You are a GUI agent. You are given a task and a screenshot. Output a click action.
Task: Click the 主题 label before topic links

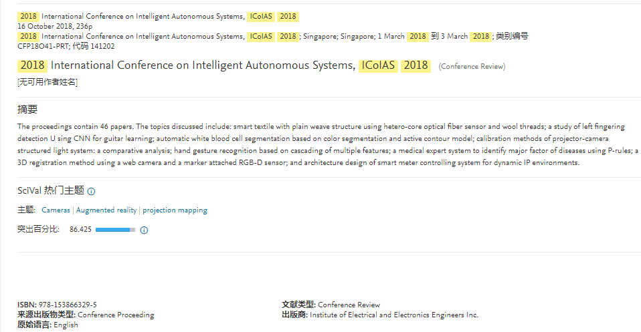pos(26,210)
